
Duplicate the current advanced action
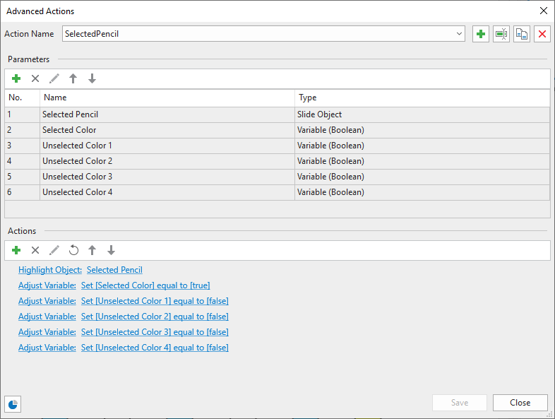522,34
